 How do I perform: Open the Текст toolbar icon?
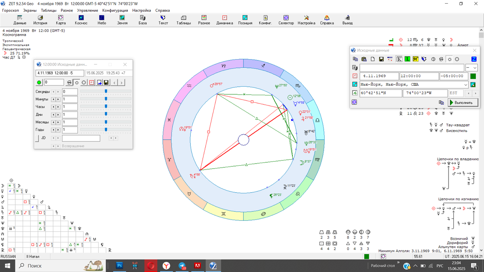163,20
